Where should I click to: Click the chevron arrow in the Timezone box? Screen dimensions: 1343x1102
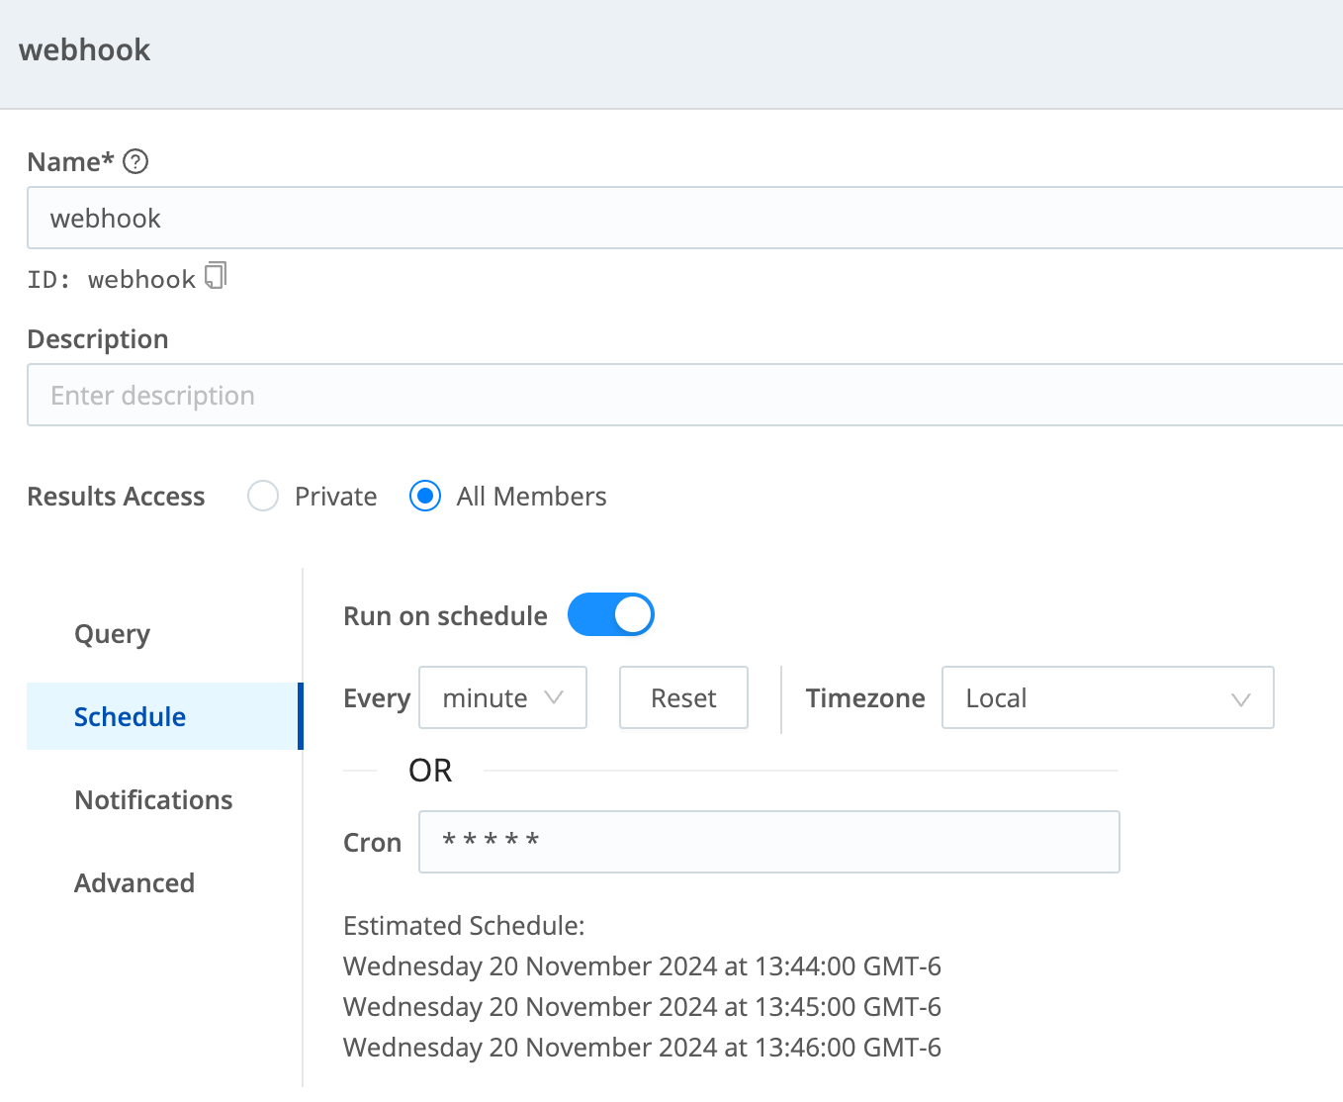(1240, 699)
